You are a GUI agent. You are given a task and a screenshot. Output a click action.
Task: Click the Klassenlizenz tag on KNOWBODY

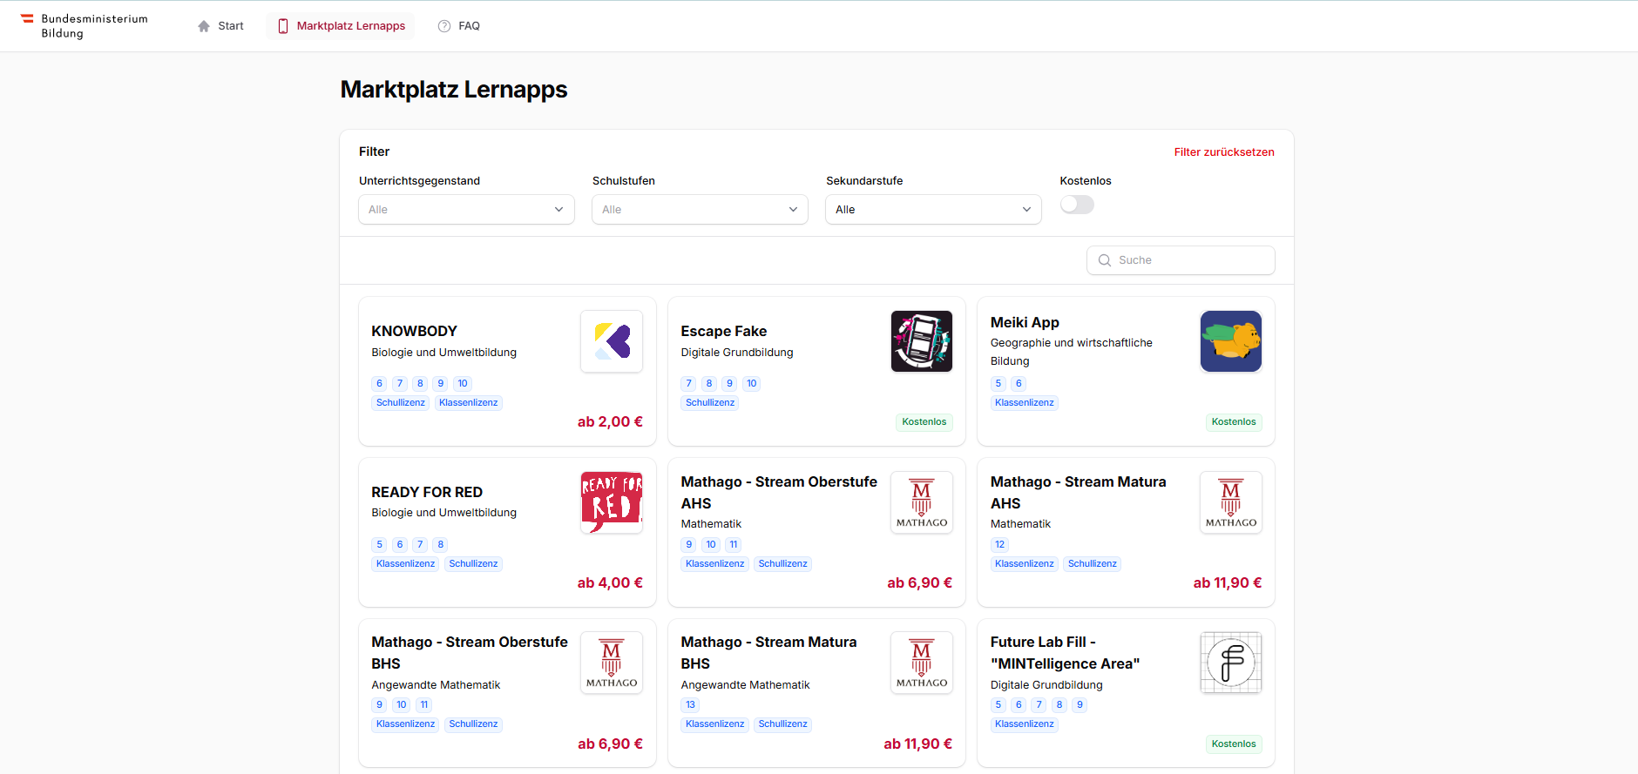tap(469, 403)
